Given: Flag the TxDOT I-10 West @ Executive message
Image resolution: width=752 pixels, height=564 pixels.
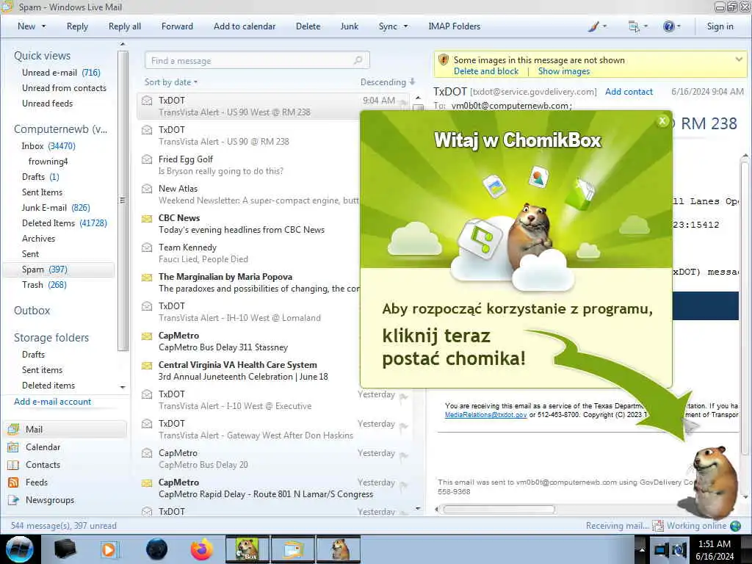Looking at the screenshot, I should coord(404,396).
